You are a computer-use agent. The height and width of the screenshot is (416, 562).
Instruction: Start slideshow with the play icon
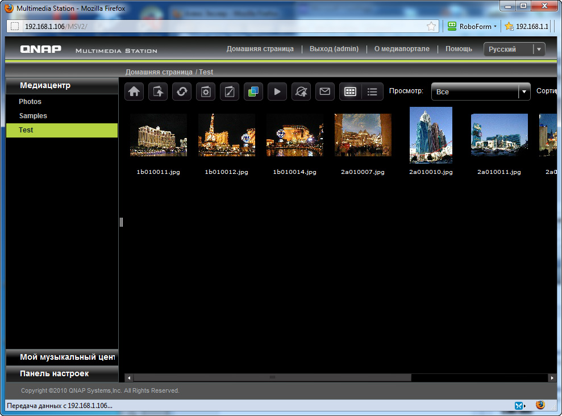point(277,91)
